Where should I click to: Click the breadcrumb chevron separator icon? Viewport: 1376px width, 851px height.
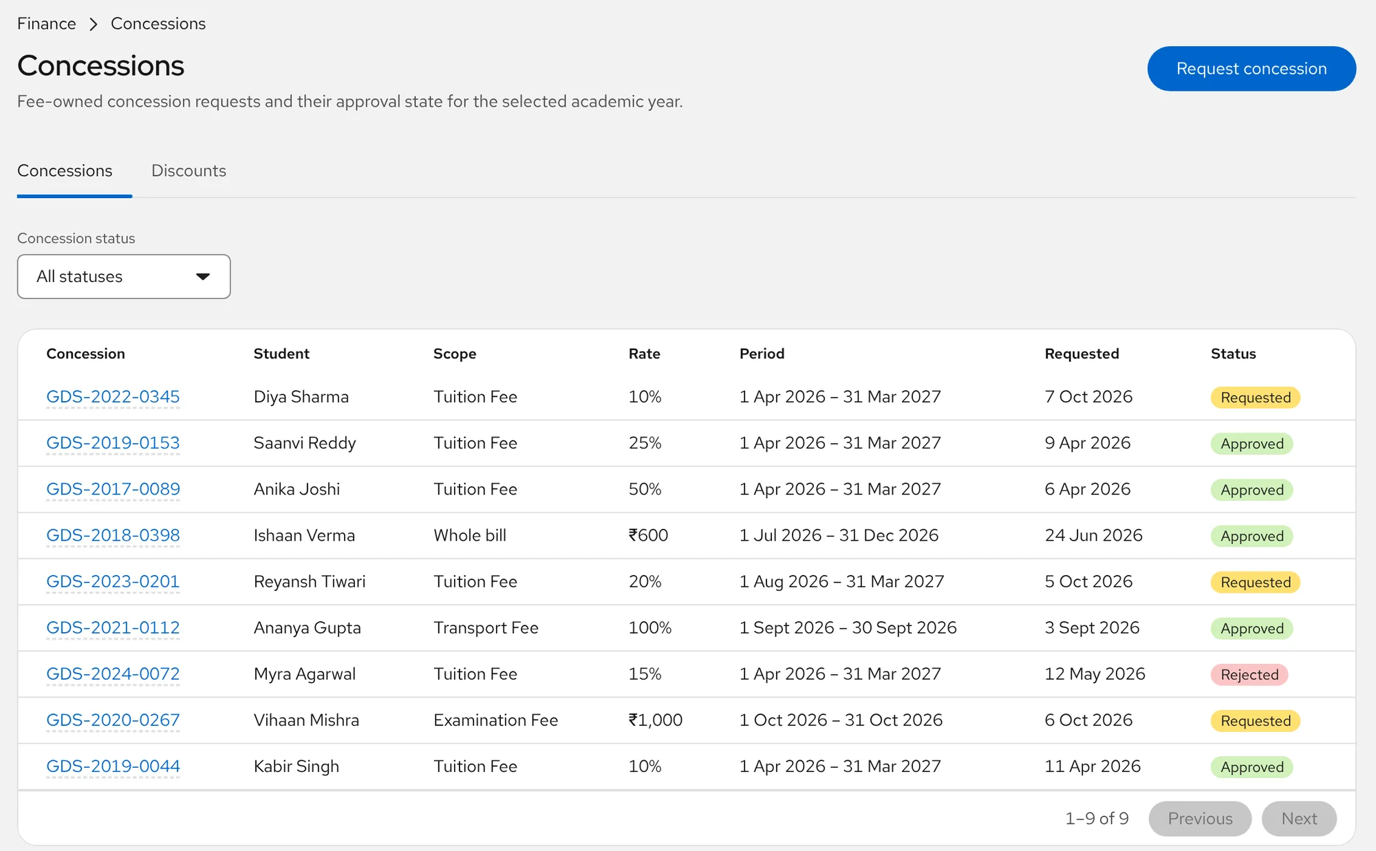(94, 24)
